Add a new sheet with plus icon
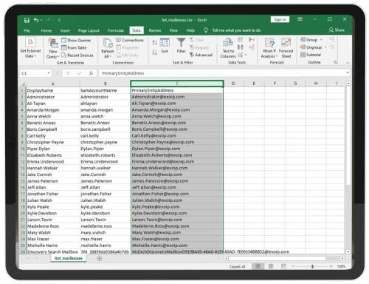Viewport: 369px width, 284px height. 100,258
